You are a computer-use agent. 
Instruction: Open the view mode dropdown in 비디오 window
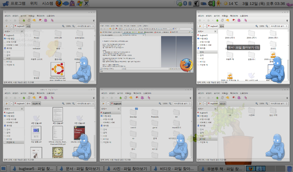279,103
